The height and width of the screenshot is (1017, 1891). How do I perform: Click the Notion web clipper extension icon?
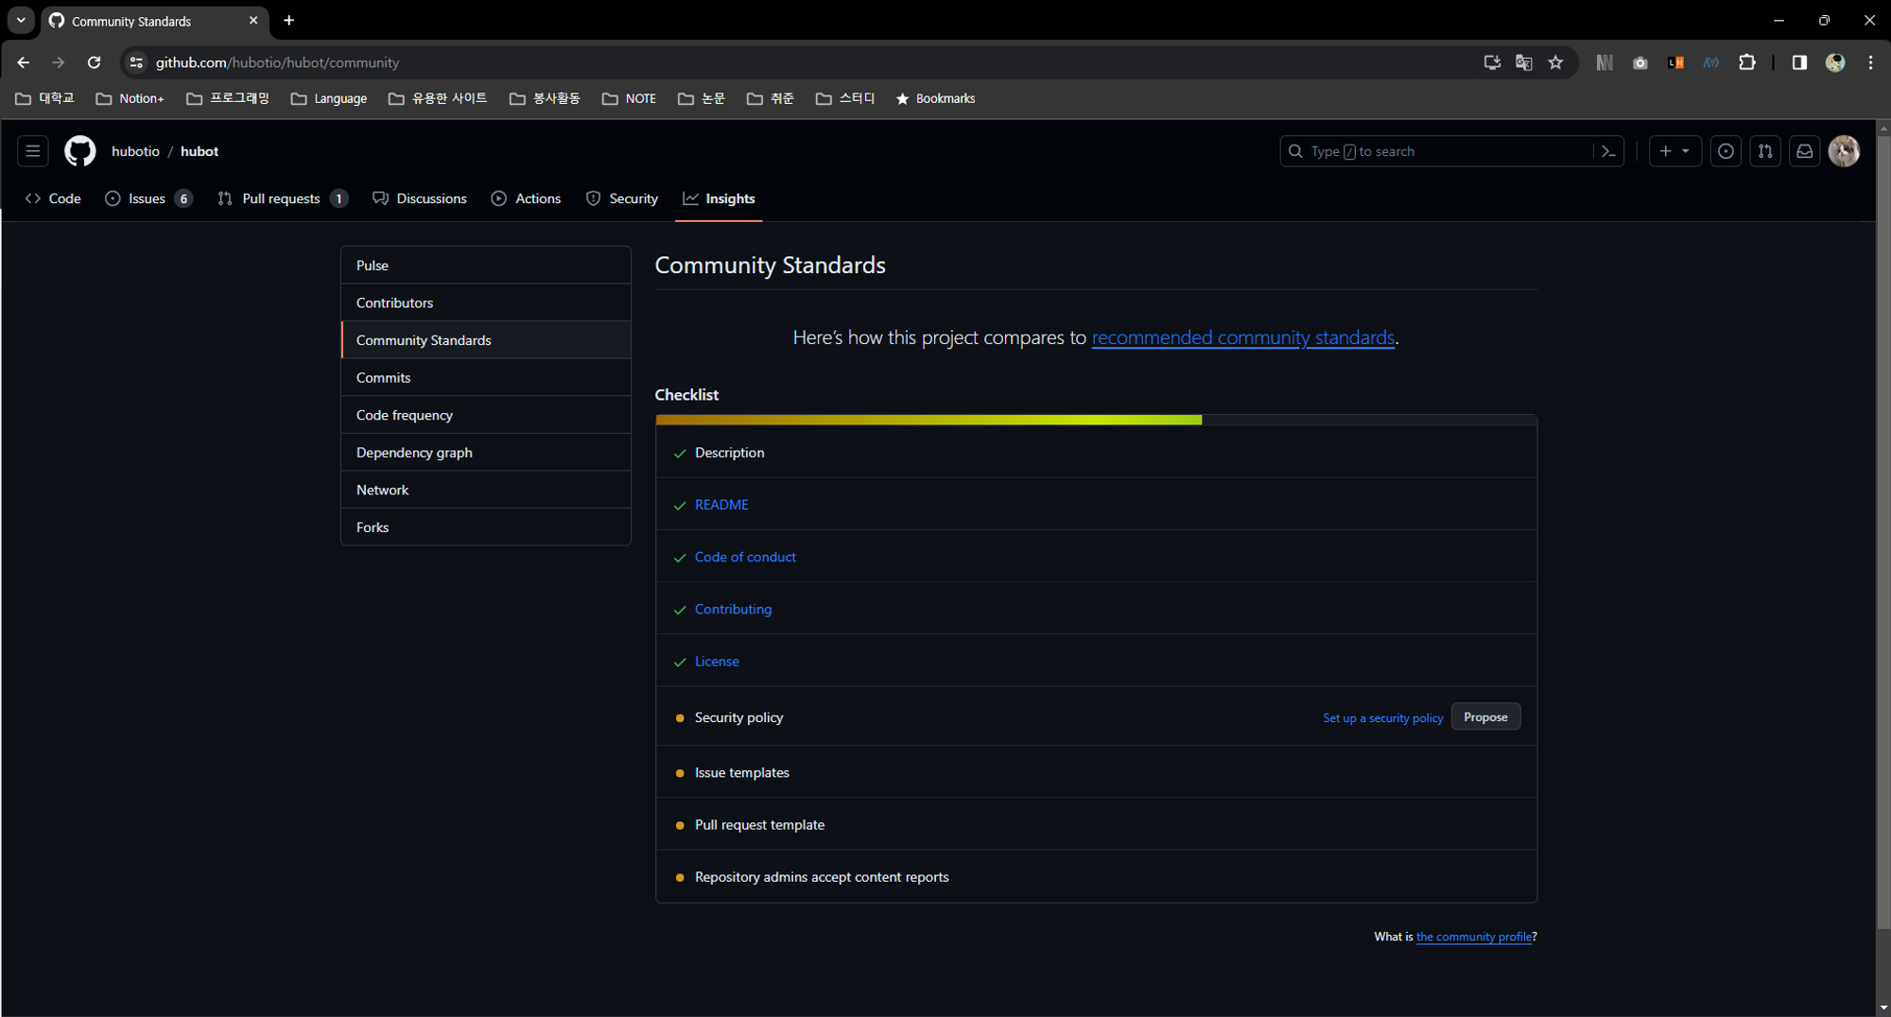tap(1605, 62)
